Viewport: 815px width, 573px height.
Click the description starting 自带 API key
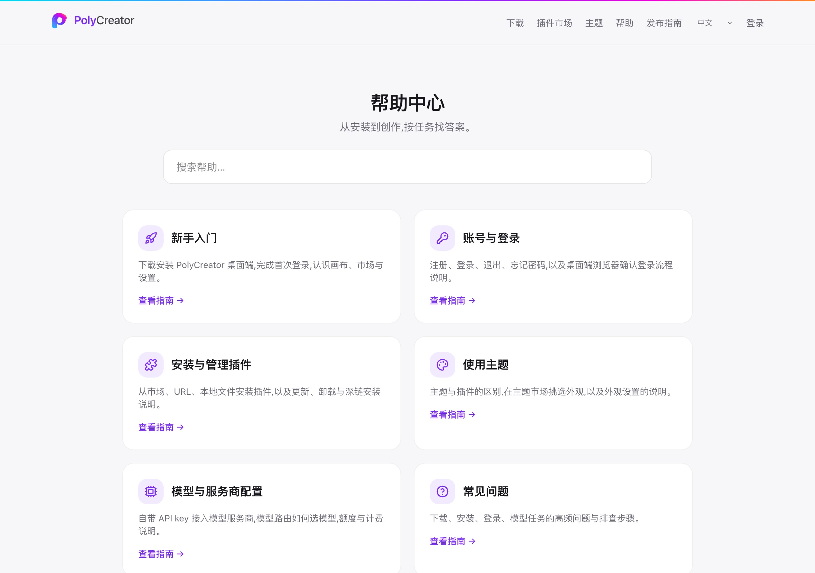[x=261, y=525]
